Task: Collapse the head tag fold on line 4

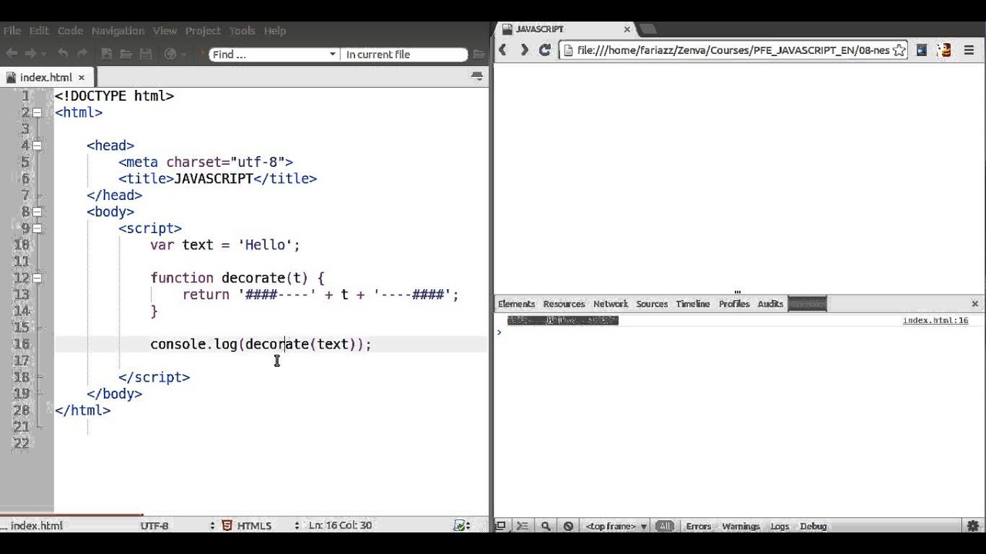Action: [x=37, y=145]
